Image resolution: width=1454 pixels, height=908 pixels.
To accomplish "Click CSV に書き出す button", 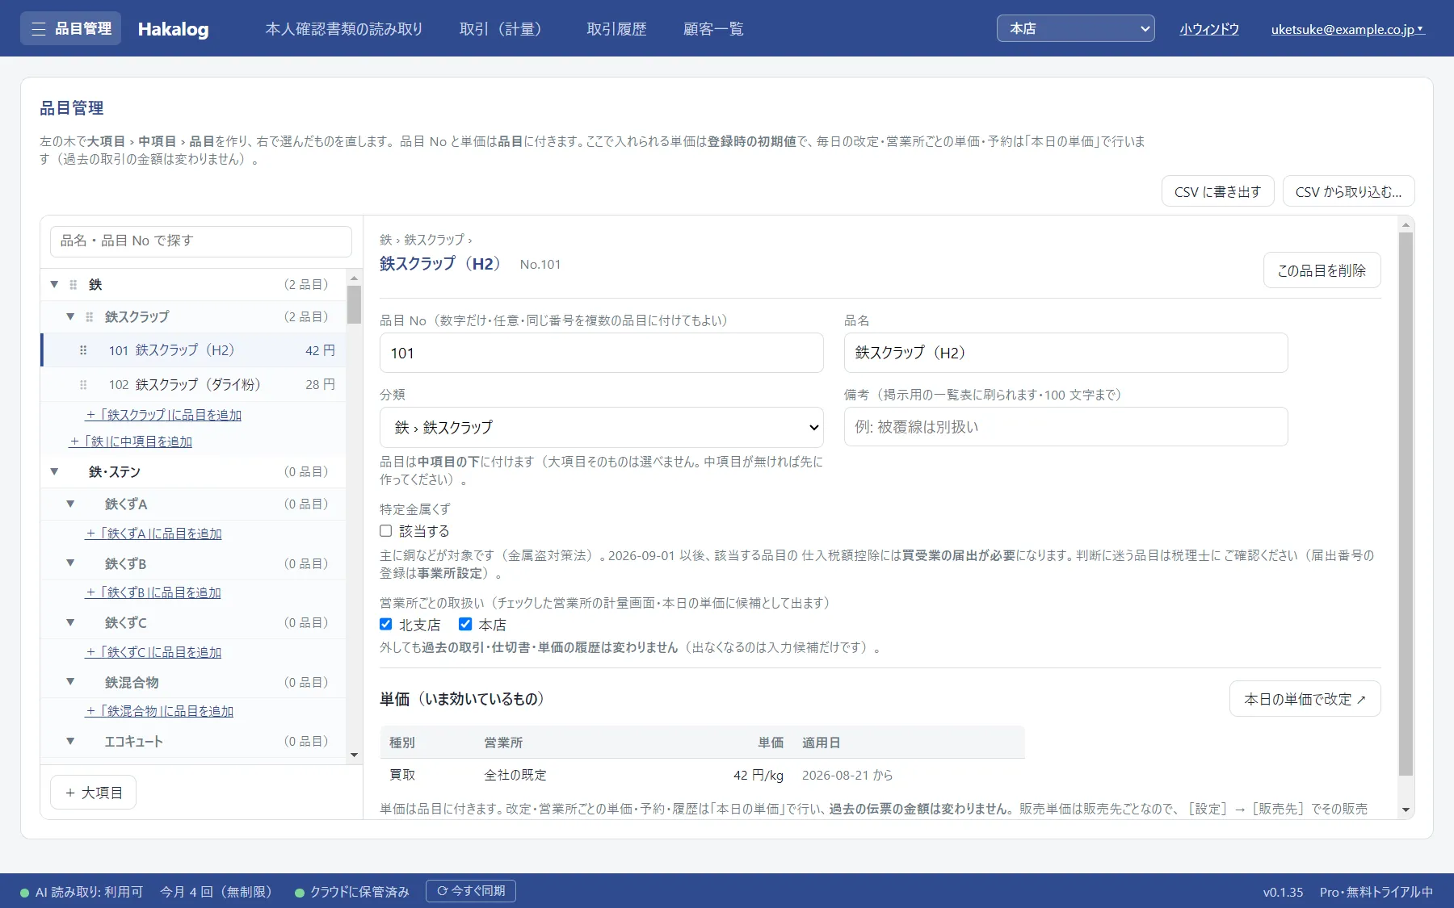I will (x=1217, y=191).
